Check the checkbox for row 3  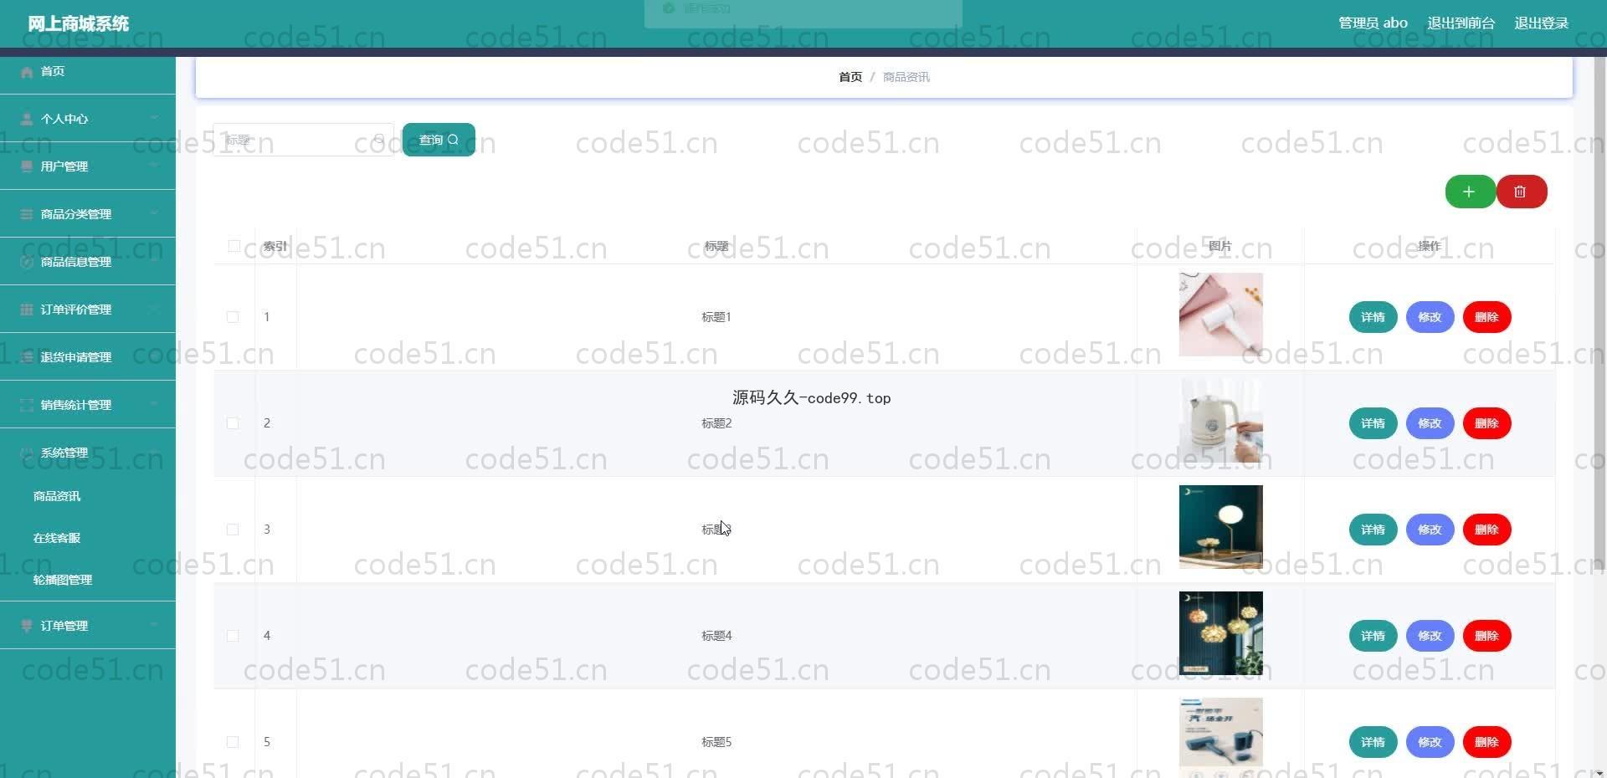233,530
